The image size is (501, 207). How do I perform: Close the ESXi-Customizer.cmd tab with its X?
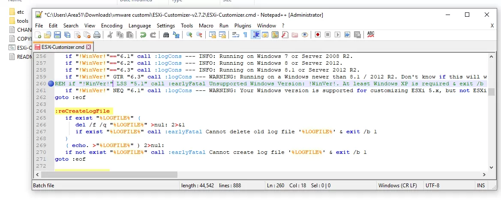(89, 47)
